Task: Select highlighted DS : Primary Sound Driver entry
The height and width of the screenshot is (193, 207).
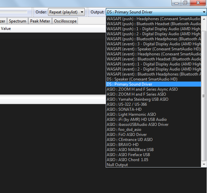Action: click(x=154, y=84)
